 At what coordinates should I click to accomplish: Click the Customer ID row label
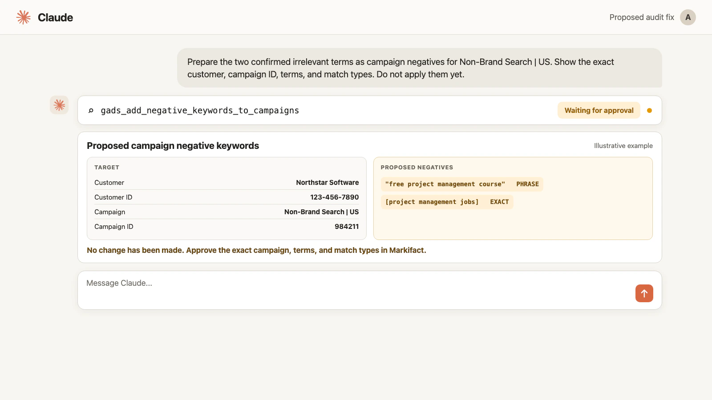point(113,197)
